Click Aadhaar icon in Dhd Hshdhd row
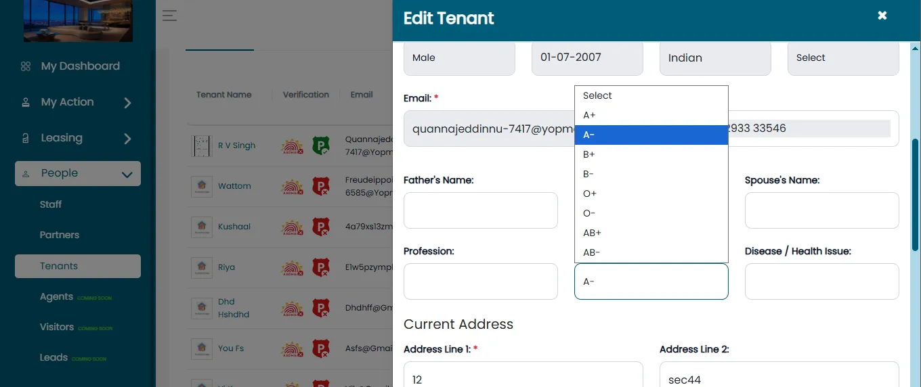This screenshot has width=921, height=387. (x=292, y=309)
